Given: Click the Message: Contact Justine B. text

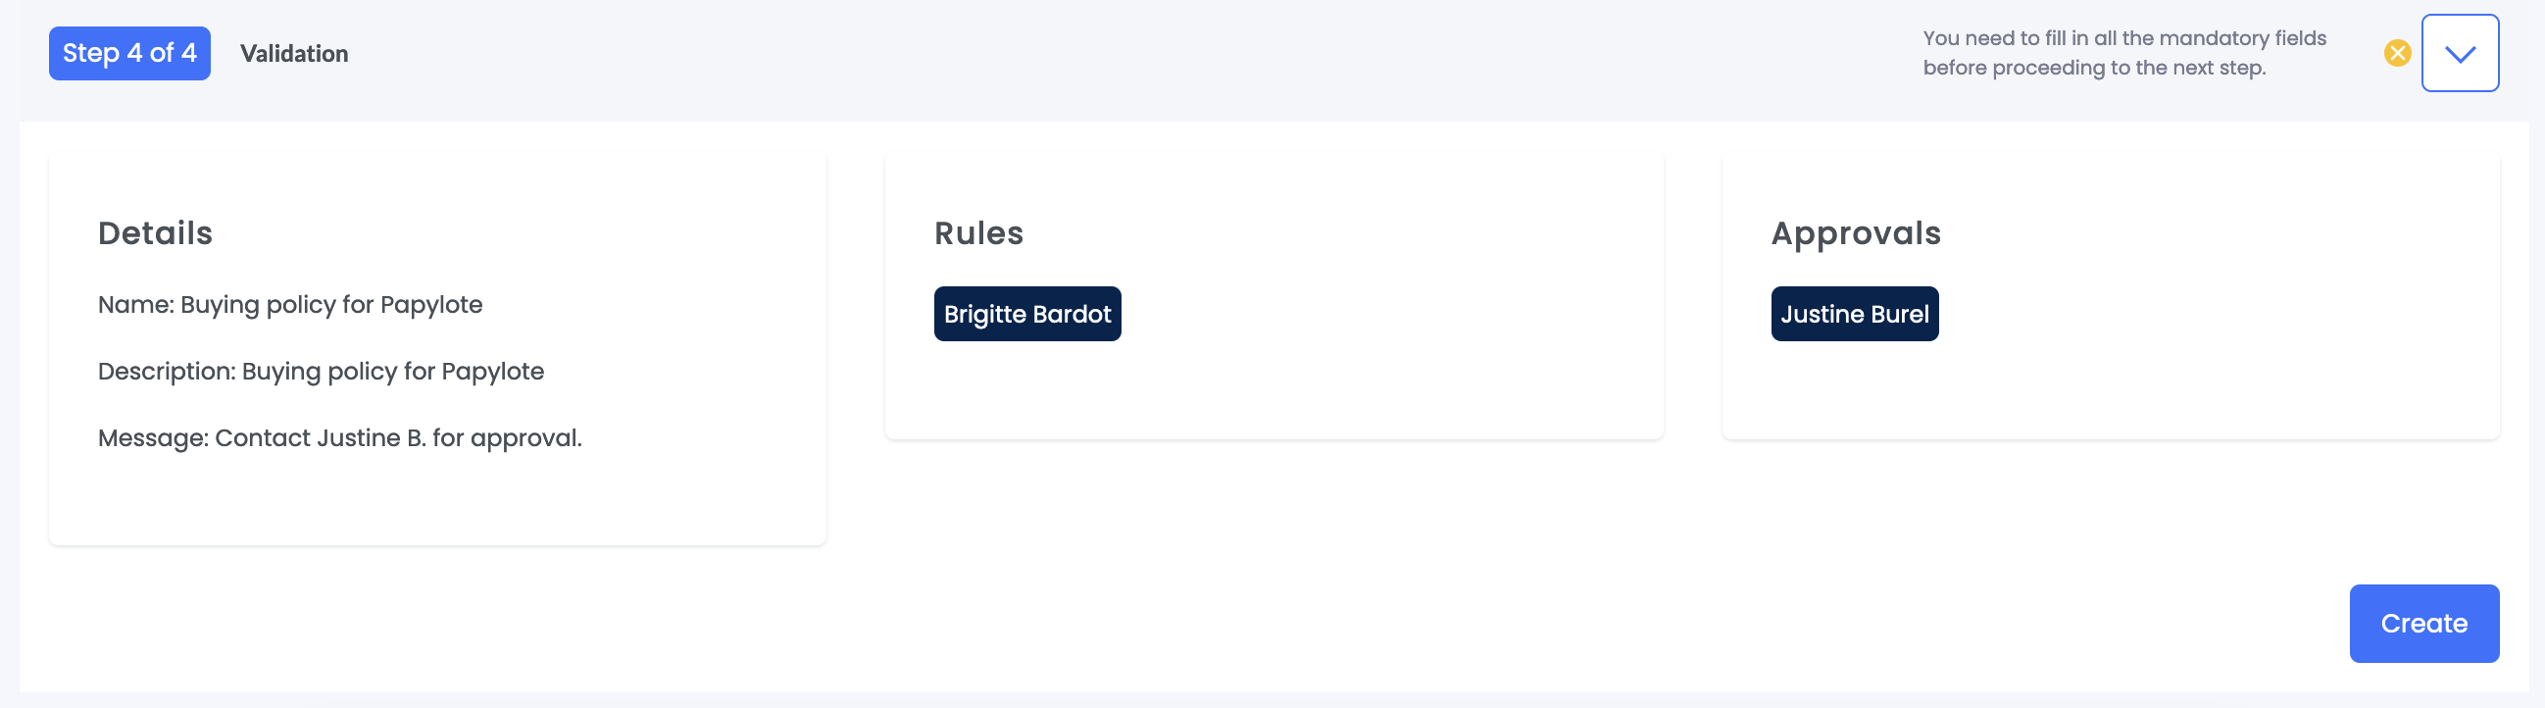Looking at the screenshot, I should [x=340, y=436].
